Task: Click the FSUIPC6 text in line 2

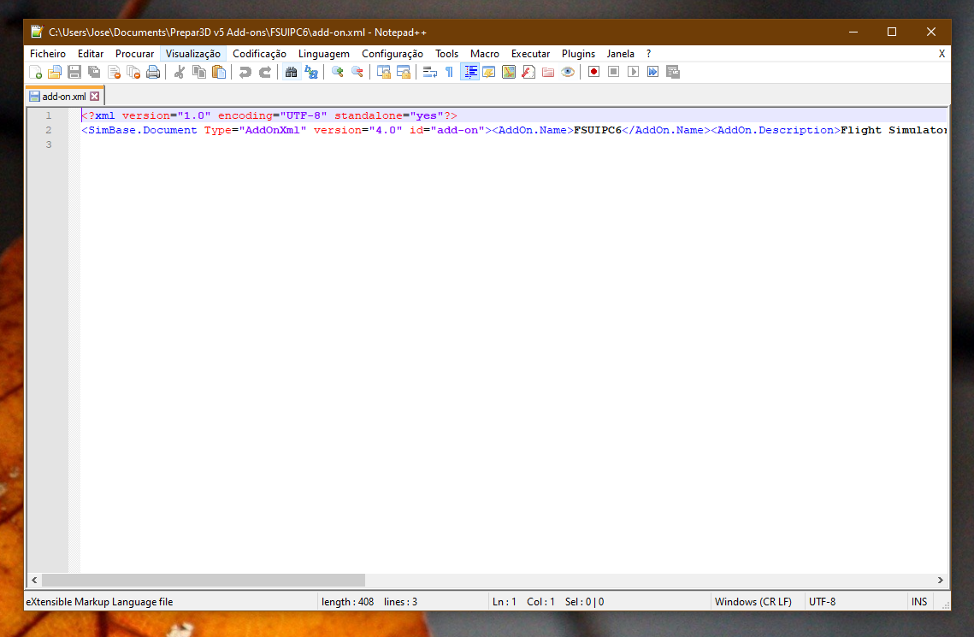Action: tap(598, 130)
